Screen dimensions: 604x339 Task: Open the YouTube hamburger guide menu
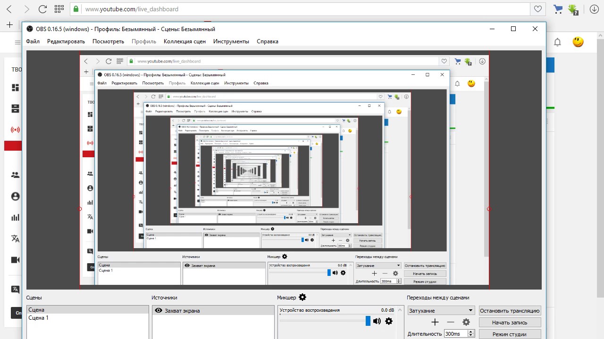pyautogui.click(x=18, y=42)
